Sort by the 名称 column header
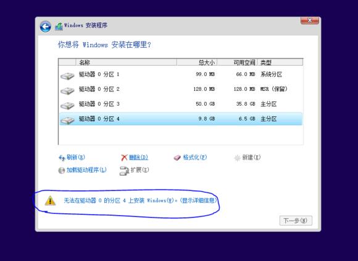 point(127,62)
